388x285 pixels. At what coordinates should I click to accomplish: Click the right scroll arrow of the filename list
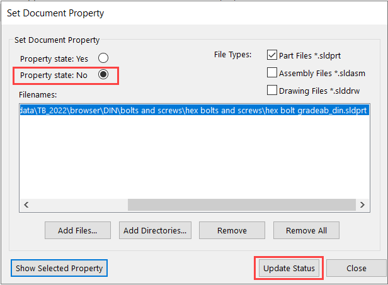coord(362,204)
